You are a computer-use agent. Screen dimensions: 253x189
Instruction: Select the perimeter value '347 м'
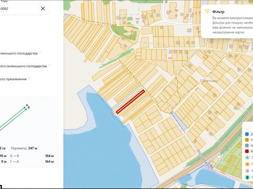pyautogui.click(x=33, y=148)
